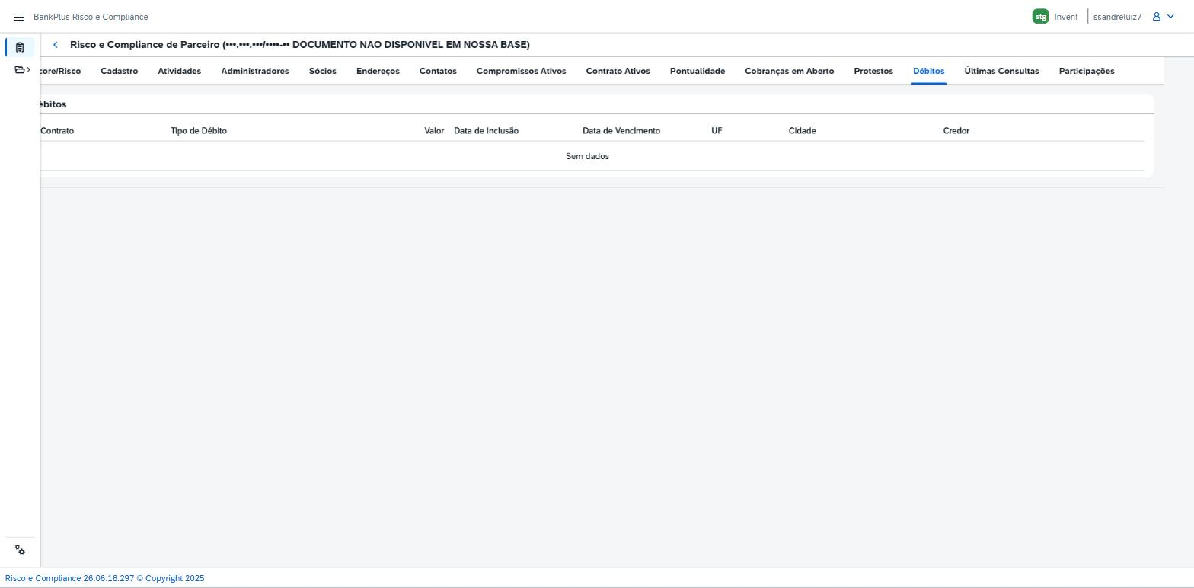Screen dimensions: 1194x588
Task: Click the Data de Vencimento column header
Action: pos(621,131)
